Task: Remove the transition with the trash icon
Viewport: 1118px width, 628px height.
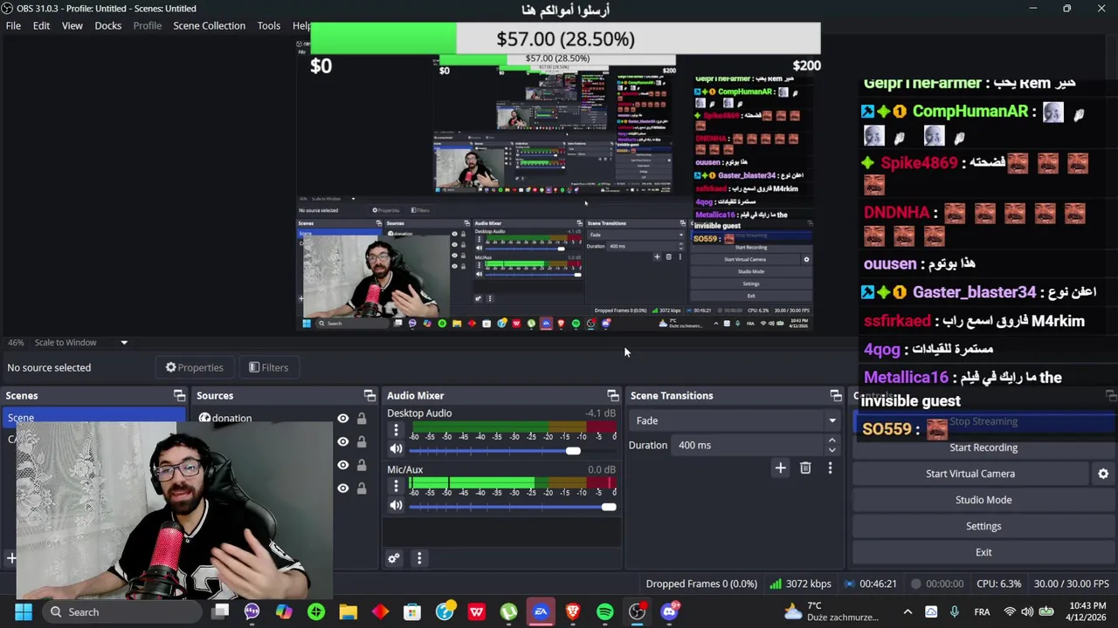Action: click(x=805, y=468)
